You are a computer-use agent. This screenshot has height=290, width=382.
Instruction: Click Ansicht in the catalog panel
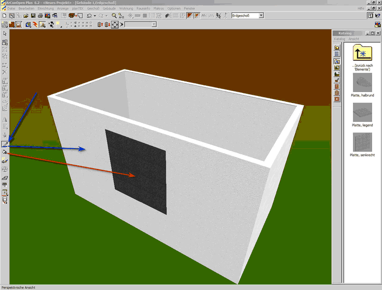tap(354, 39)
